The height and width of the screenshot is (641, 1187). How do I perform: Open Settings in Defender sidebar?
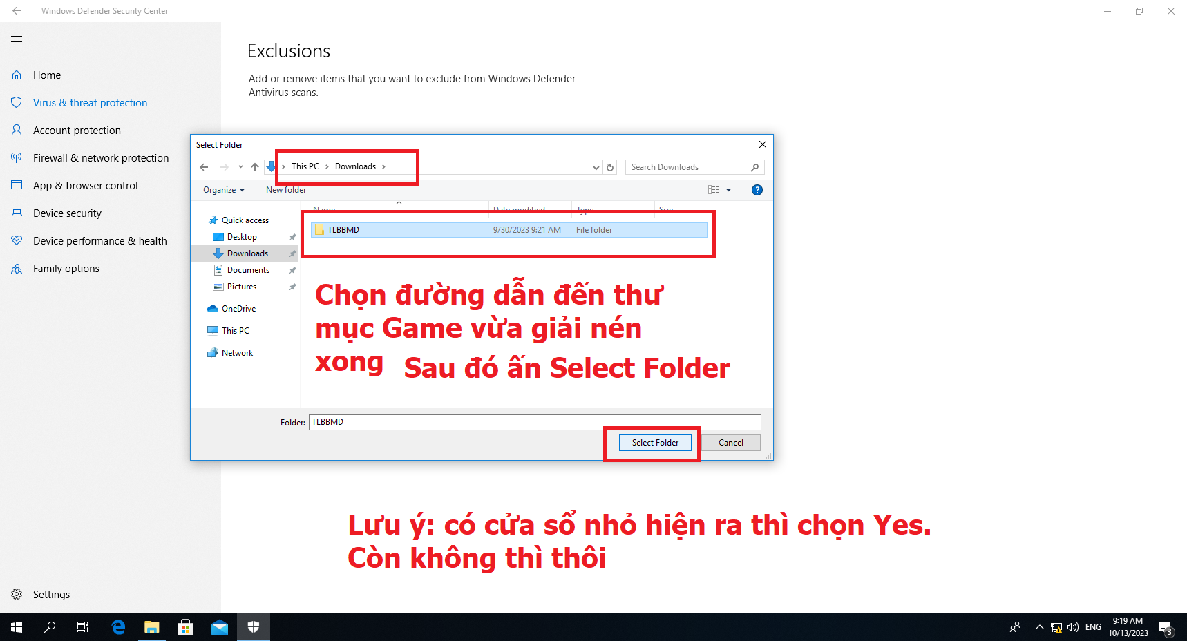(51, 595)
